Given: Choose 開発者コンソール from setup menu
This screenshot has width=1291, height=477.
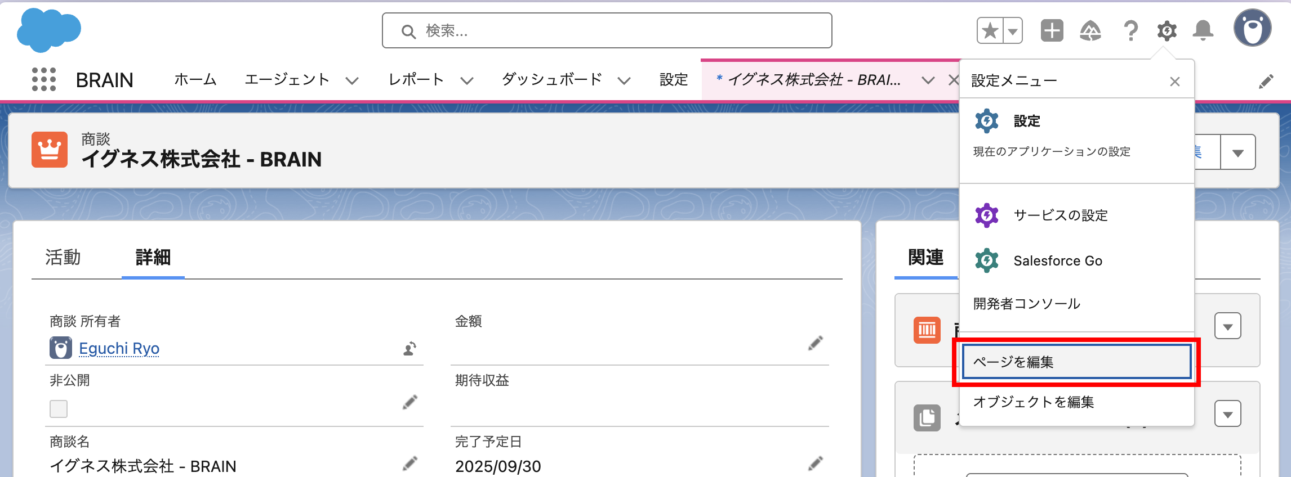Looking at the screenshot, I should coord(1026,304).
